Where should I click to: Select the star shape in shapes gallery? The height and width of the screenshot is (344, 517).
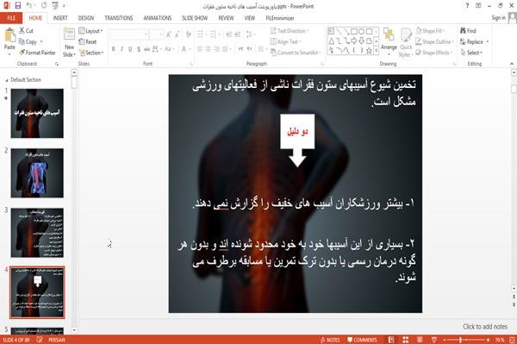click(x=369, y=51)
